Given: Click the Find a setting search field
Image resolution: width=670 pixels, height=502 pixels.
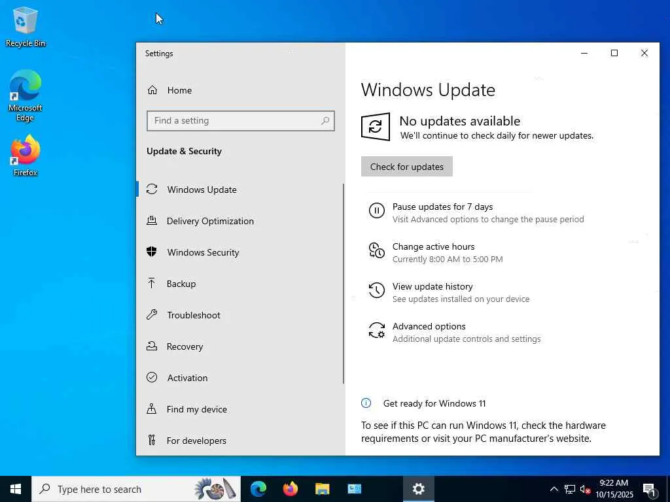Looking at the screenshot, I should click(x=241, y=121).
